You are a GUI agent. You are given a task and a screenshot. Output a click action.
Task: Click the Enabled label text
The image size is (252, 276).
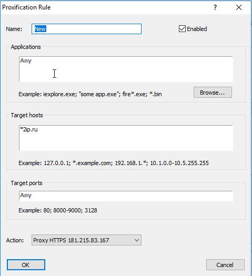[197, 29]
